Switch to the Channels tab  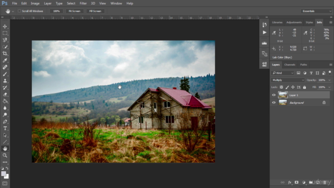290,65
